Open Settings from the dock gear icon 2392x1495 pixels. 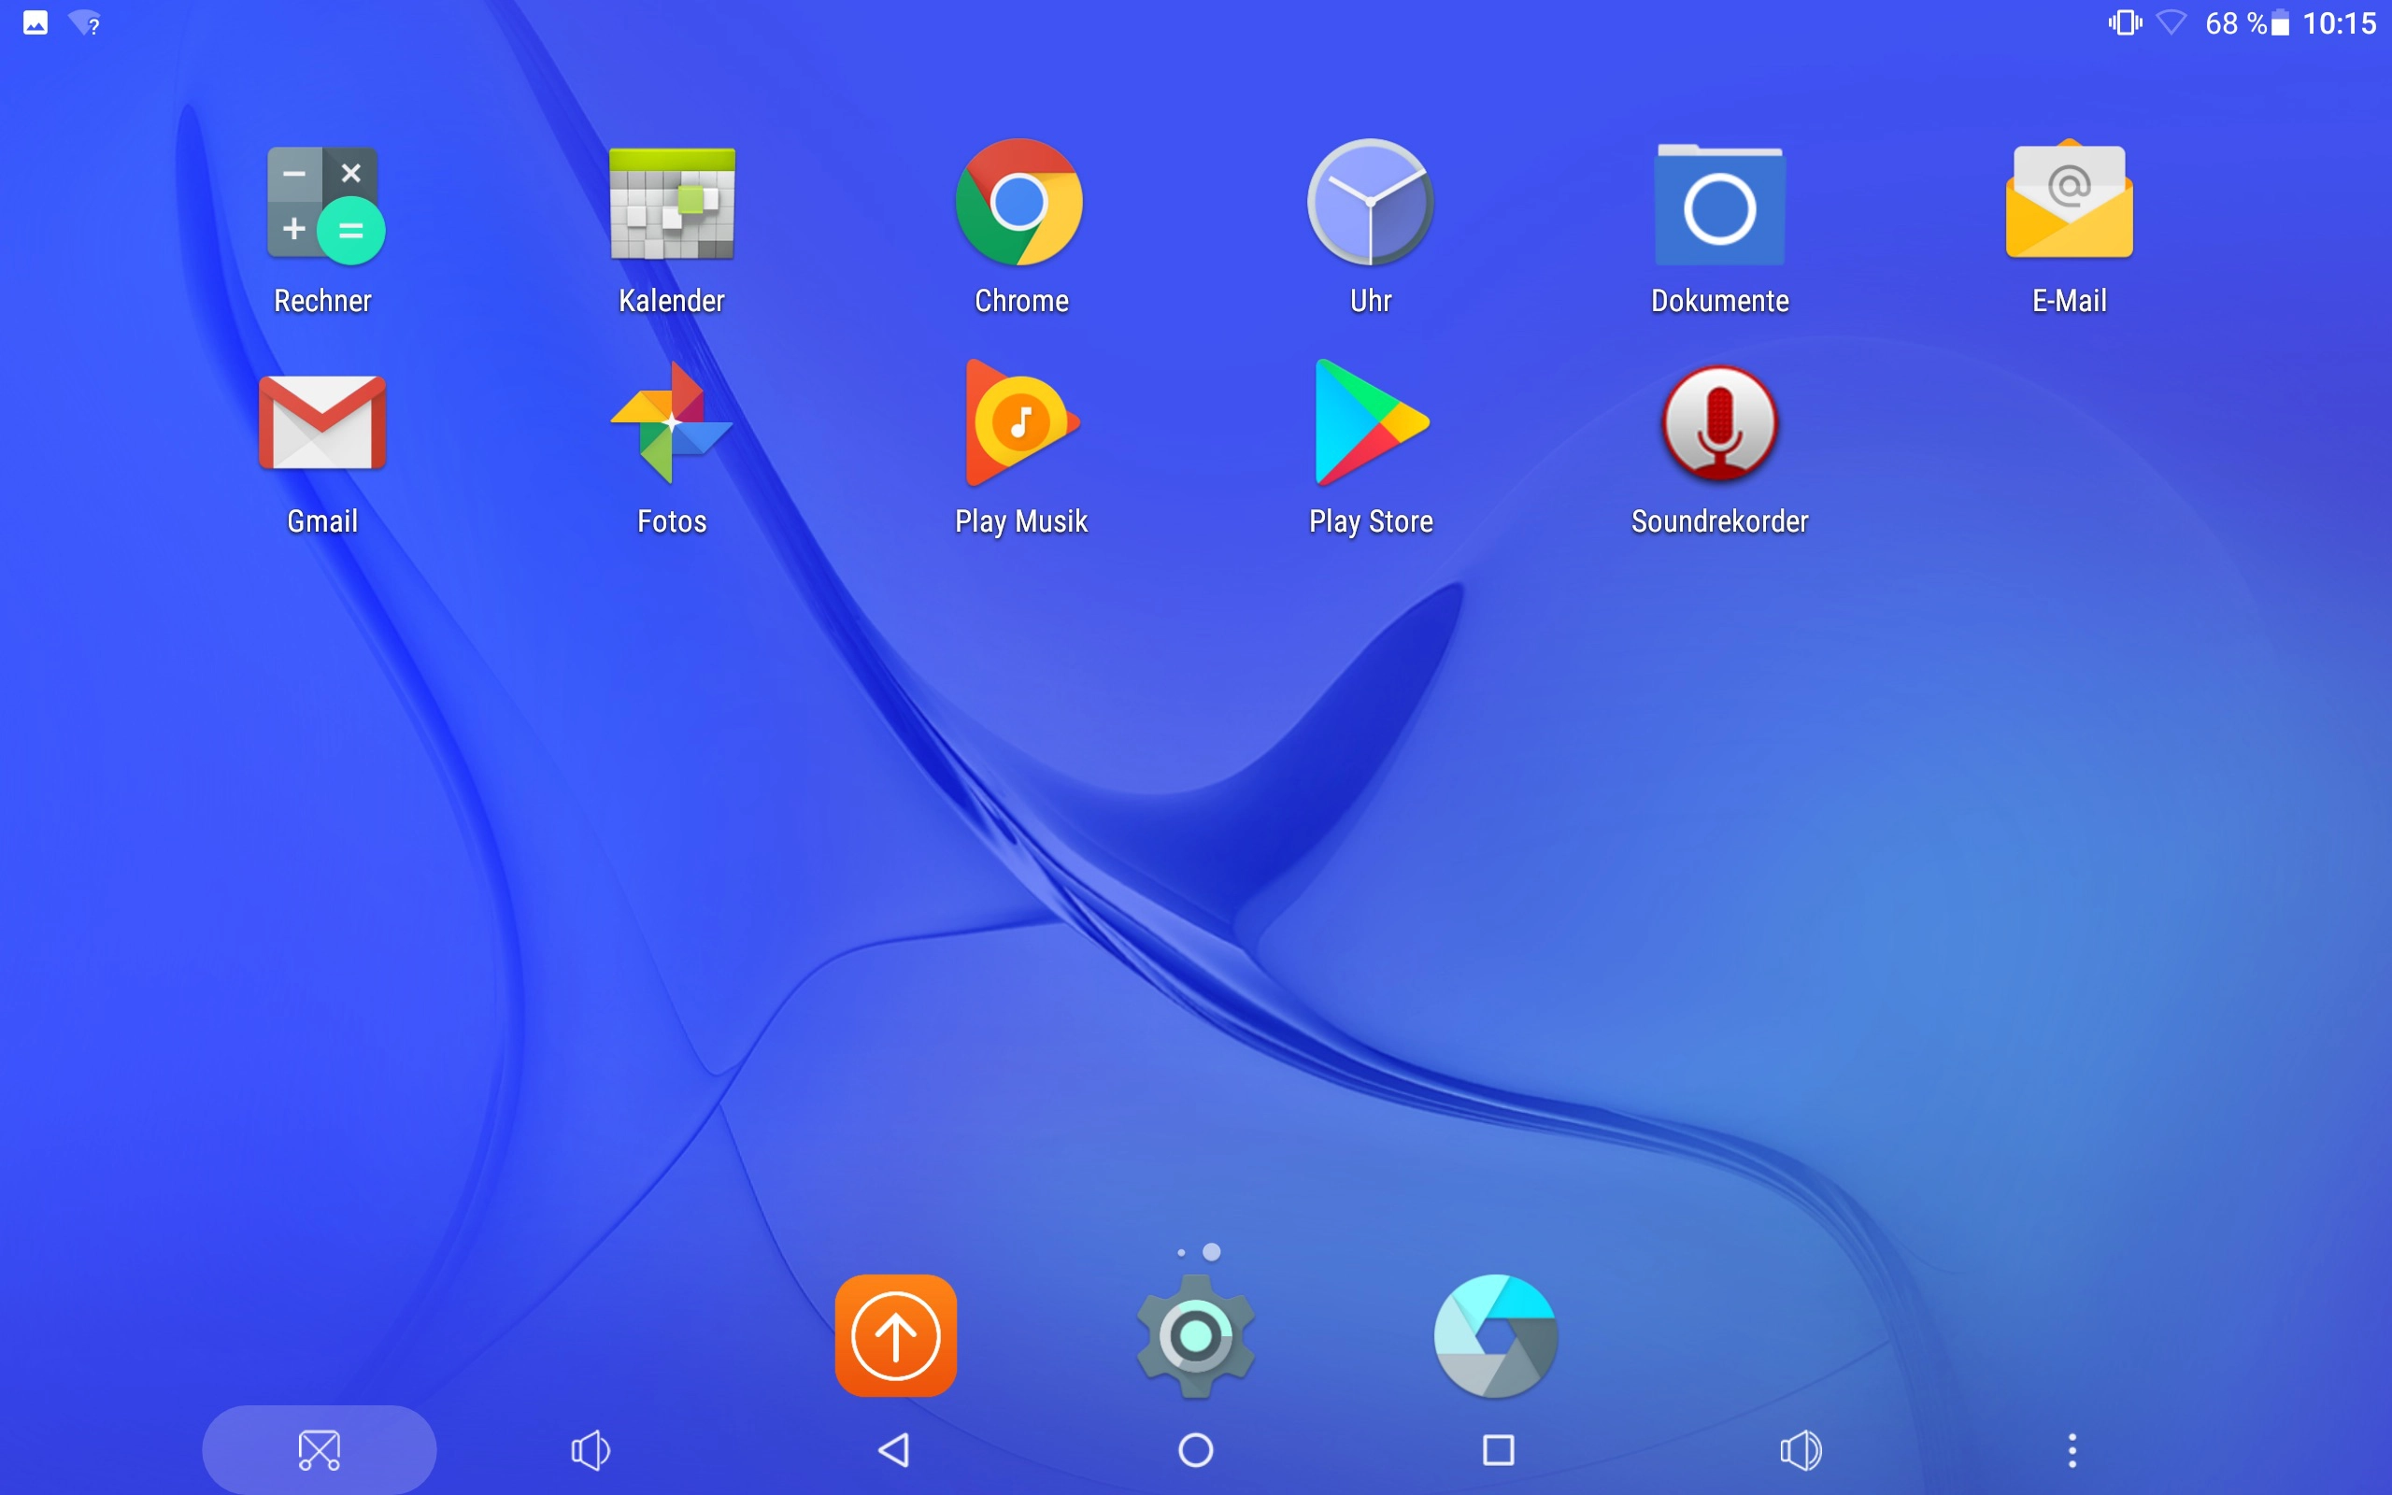click(x=1196, y=1335)
